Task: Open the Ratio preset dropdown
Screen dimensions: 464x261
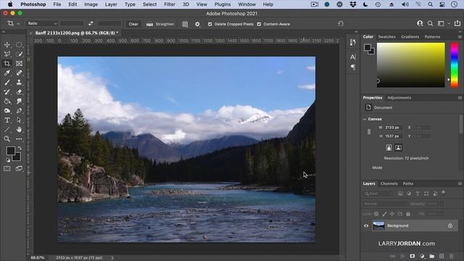Action: (42, 23)
